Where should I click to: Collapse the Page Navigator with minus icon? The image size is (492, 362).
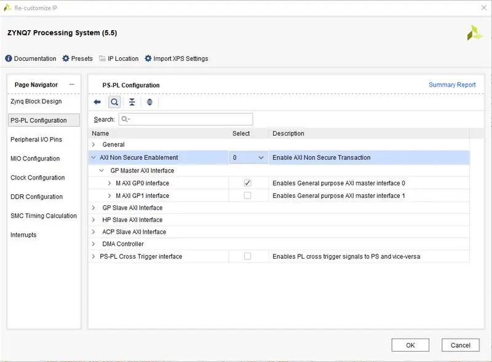72,84
